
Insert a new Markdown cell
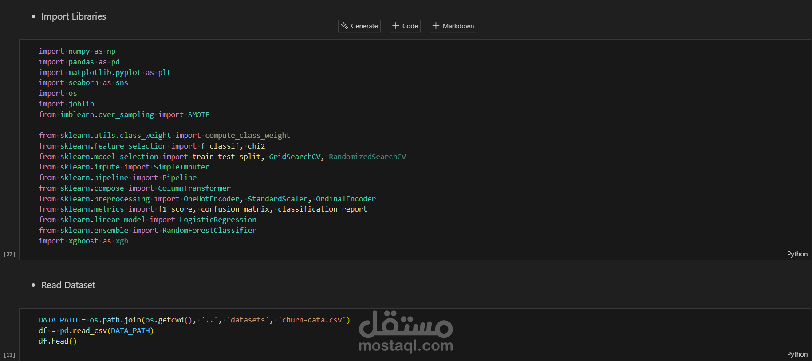453,26
